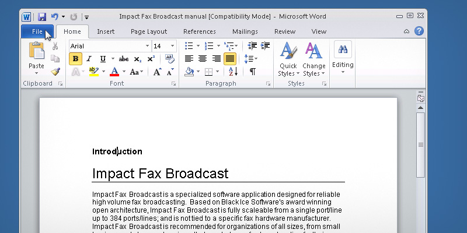Switch to the Page Layout tab

coord(149,31)
